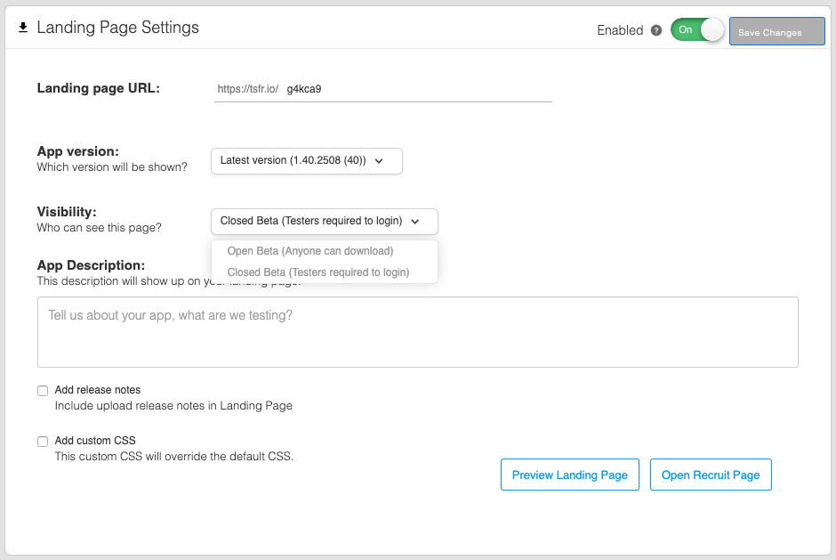Screen dimensions: 836x560
Task: Toggle the landing page Enabled switch off
Action: tap(696, 29)
